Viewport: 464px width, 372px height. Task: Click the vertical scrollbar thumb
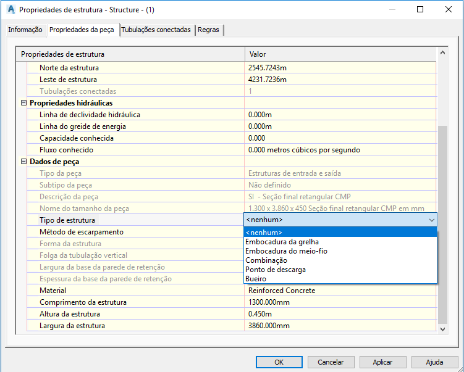(x=443, y=225)
